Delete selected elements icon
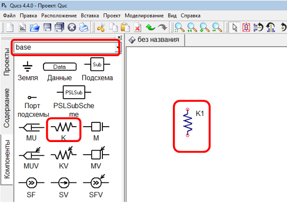This screenshot has height=203, width=287. pyautogui.click(x=137, y=28)
